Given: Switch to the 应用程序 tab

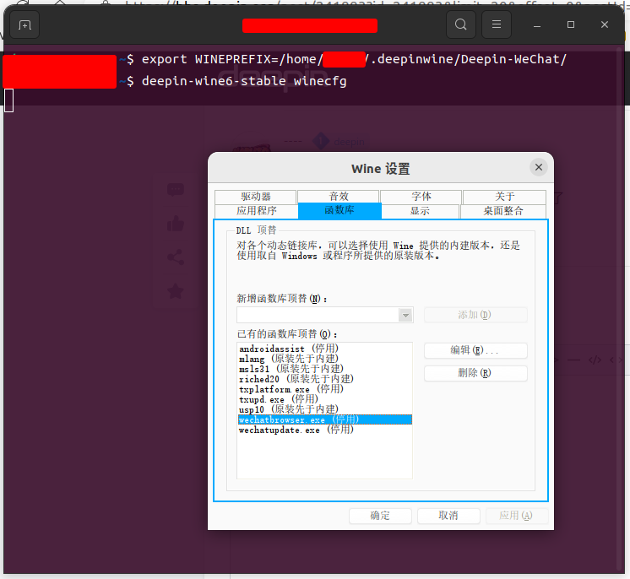Looking at the screenshot, I should click(x=257, y=211).
